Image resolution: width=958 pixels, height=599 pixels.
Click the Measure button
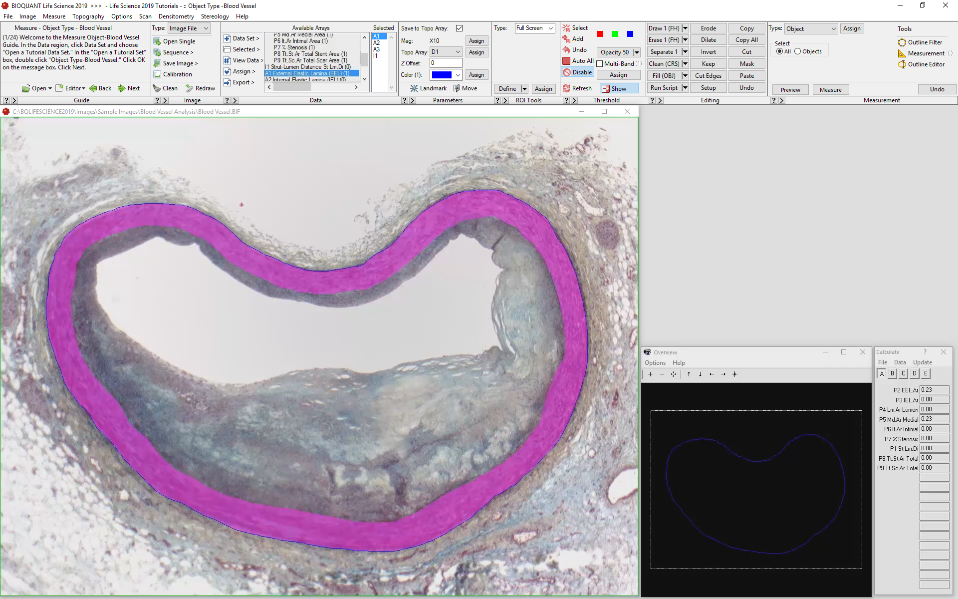click(830, 90)
